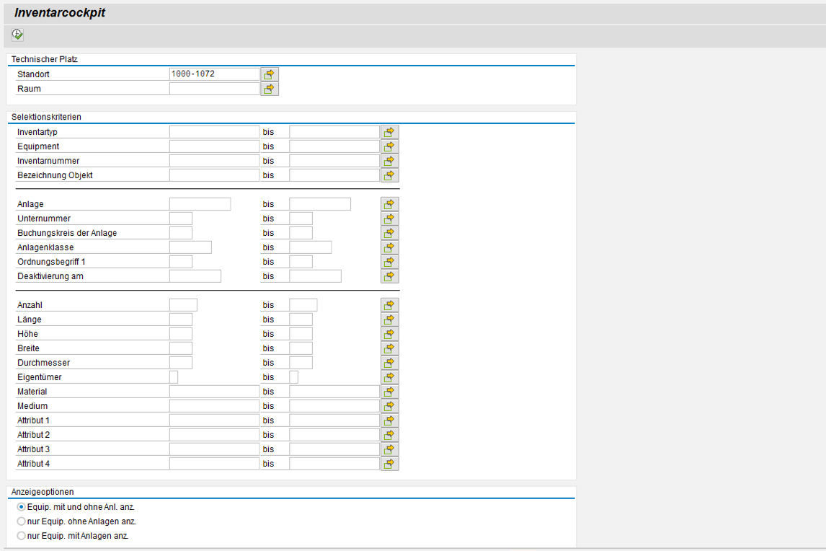Select Equip. mit und ohne Anl. anz. option
The width and height of the screenshot is (826, 551).
tap(20, 507)
